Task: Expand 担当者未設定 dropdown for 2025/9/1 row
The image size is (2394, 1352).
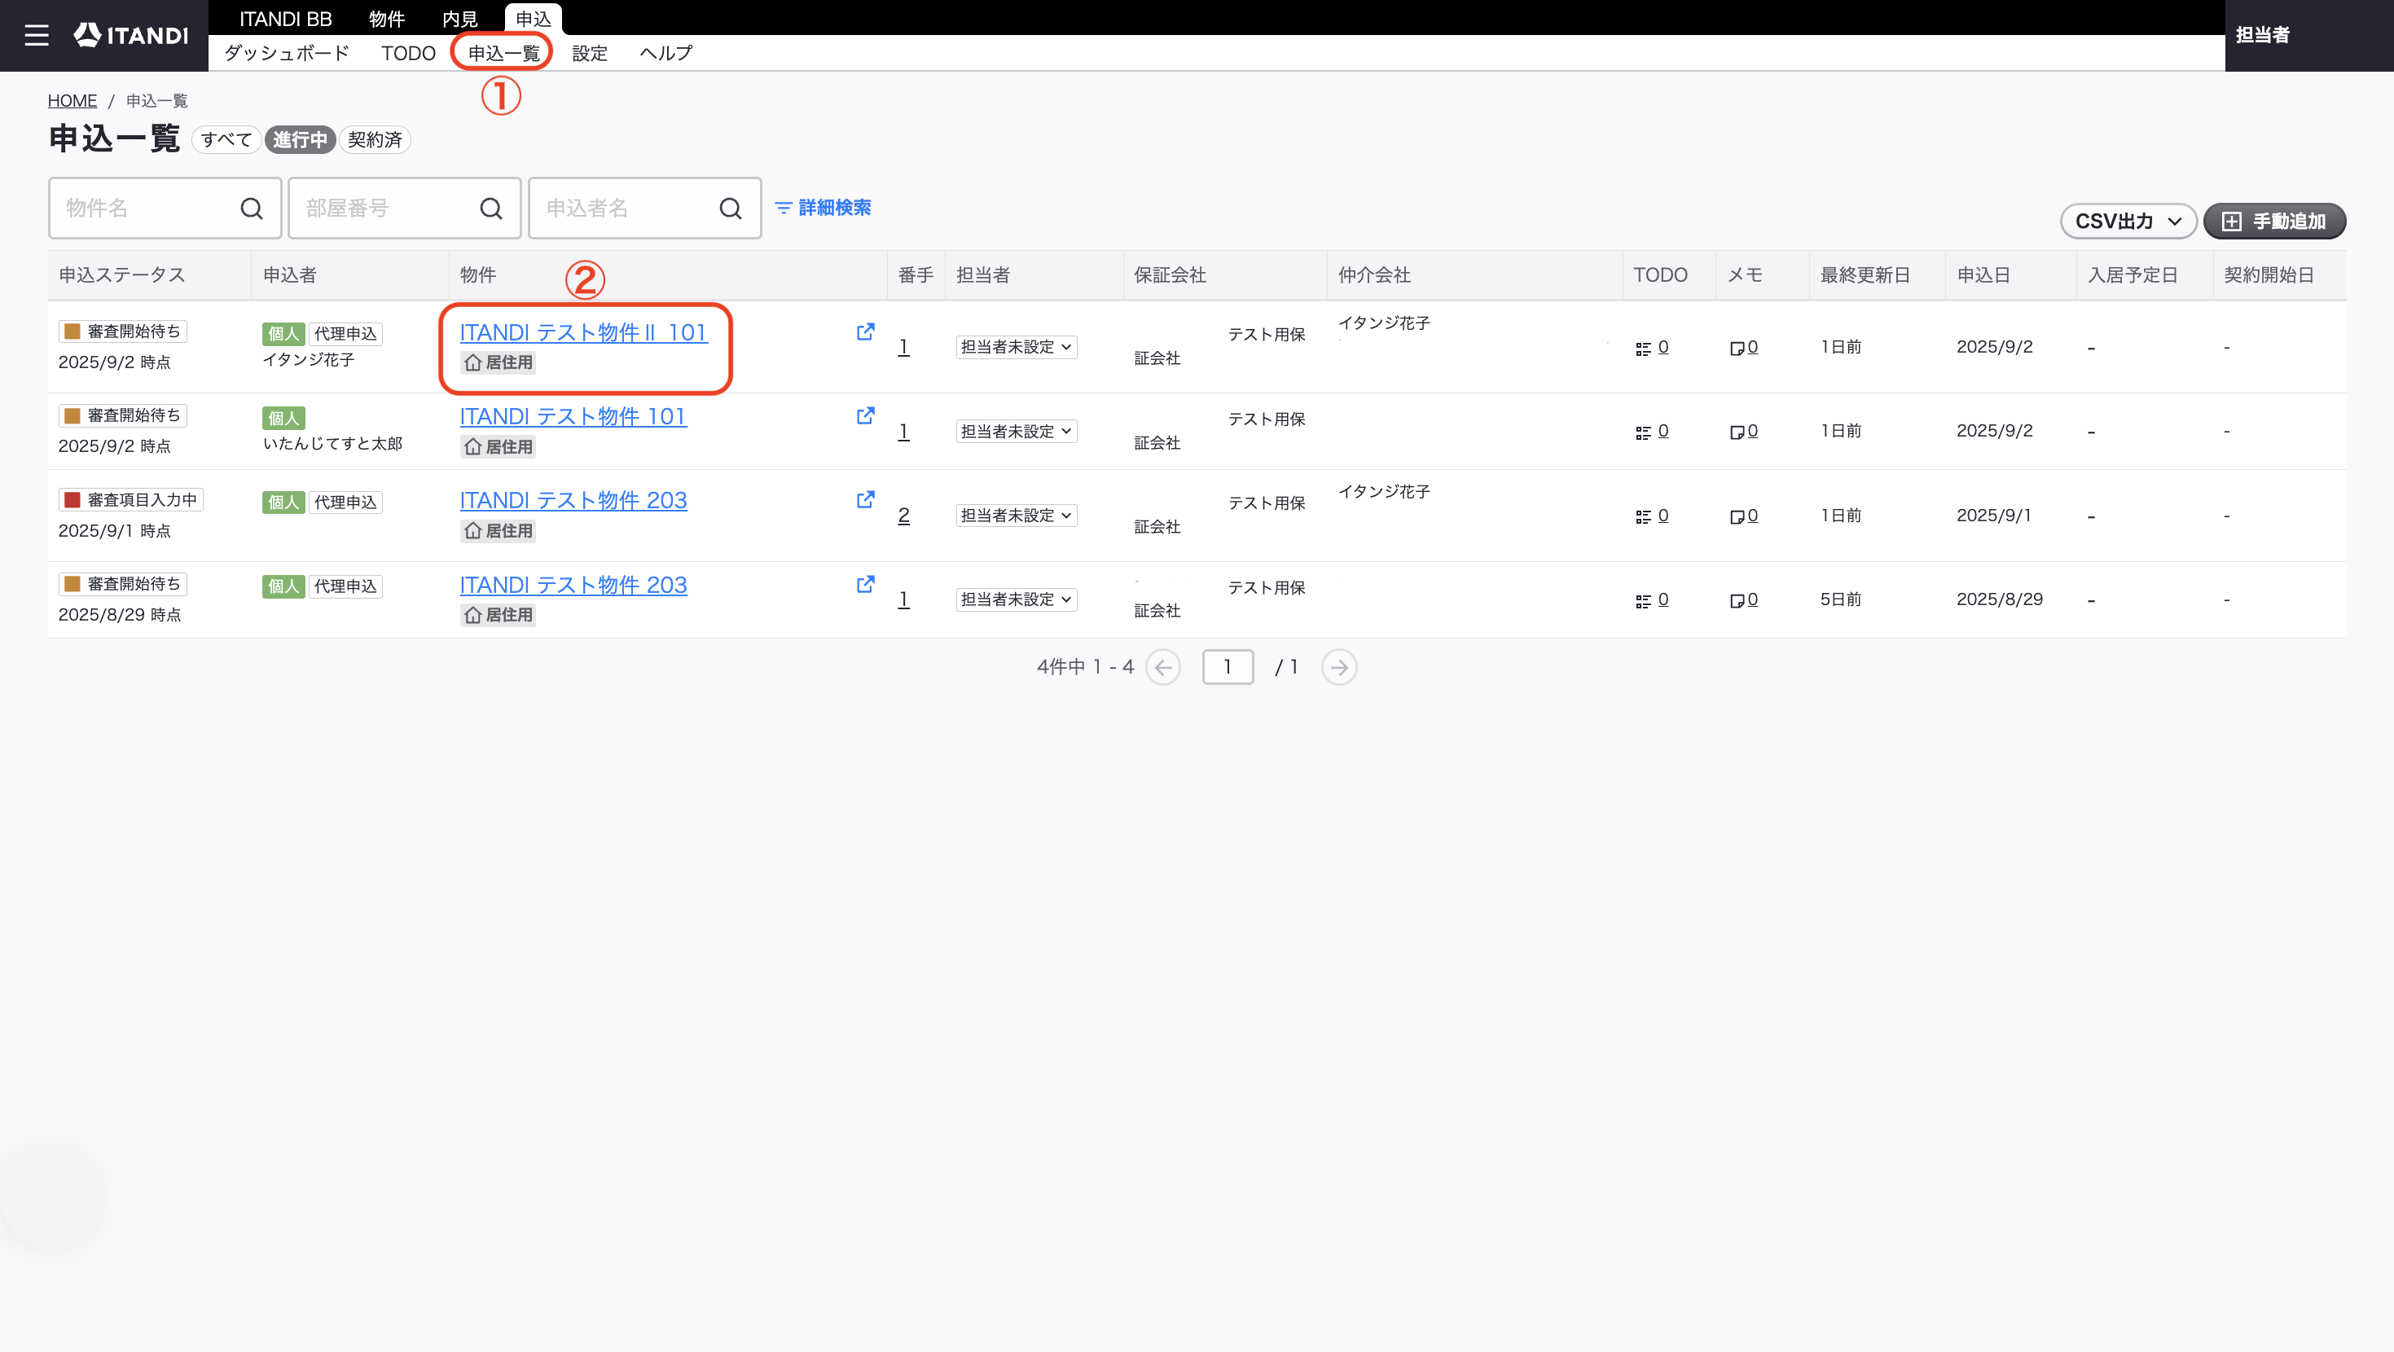Action: [1016, 515]
